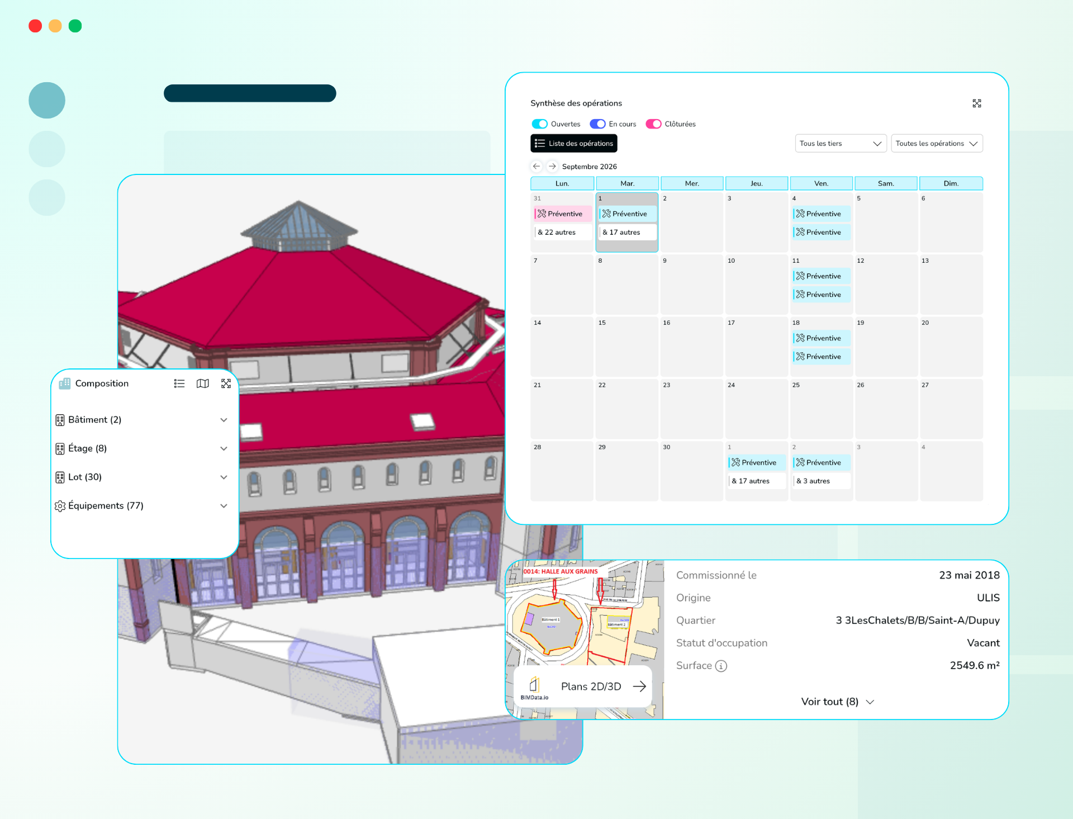Click the Ven. column header
Screen dimensions: 1073x819
(x=822, y=183)
